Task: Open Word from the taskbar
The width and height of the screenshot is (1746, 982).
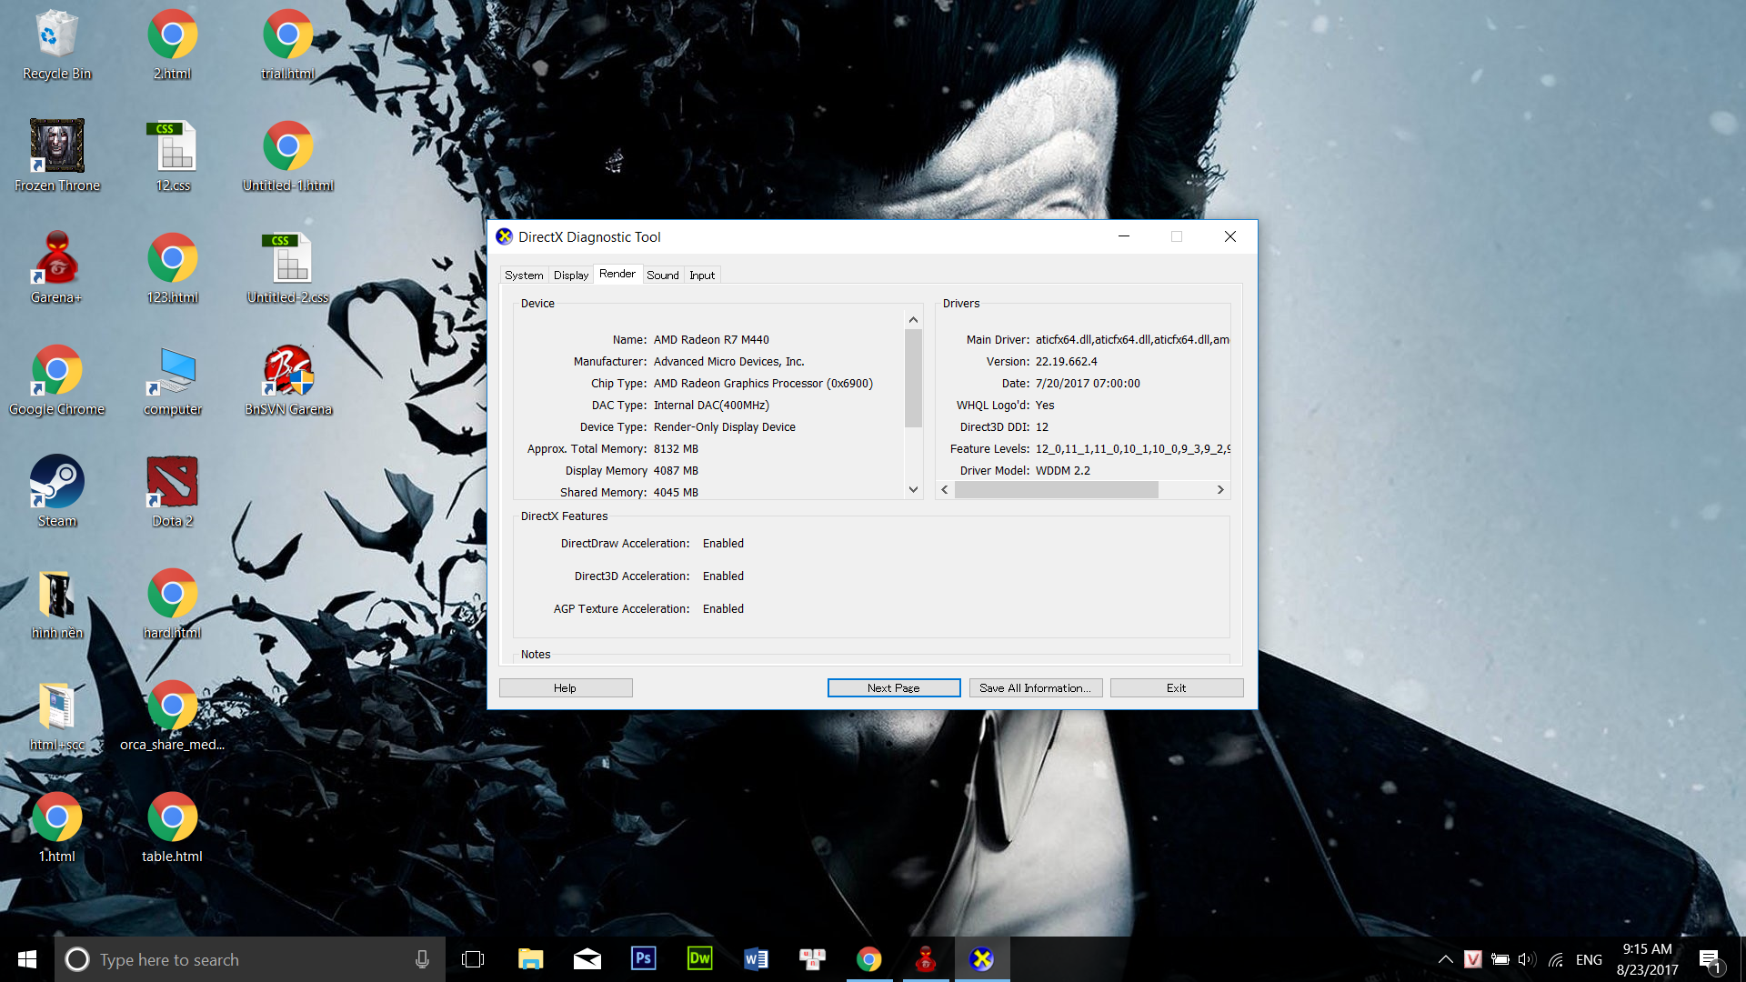Action: pyautogui.click(x=756, y=958)
